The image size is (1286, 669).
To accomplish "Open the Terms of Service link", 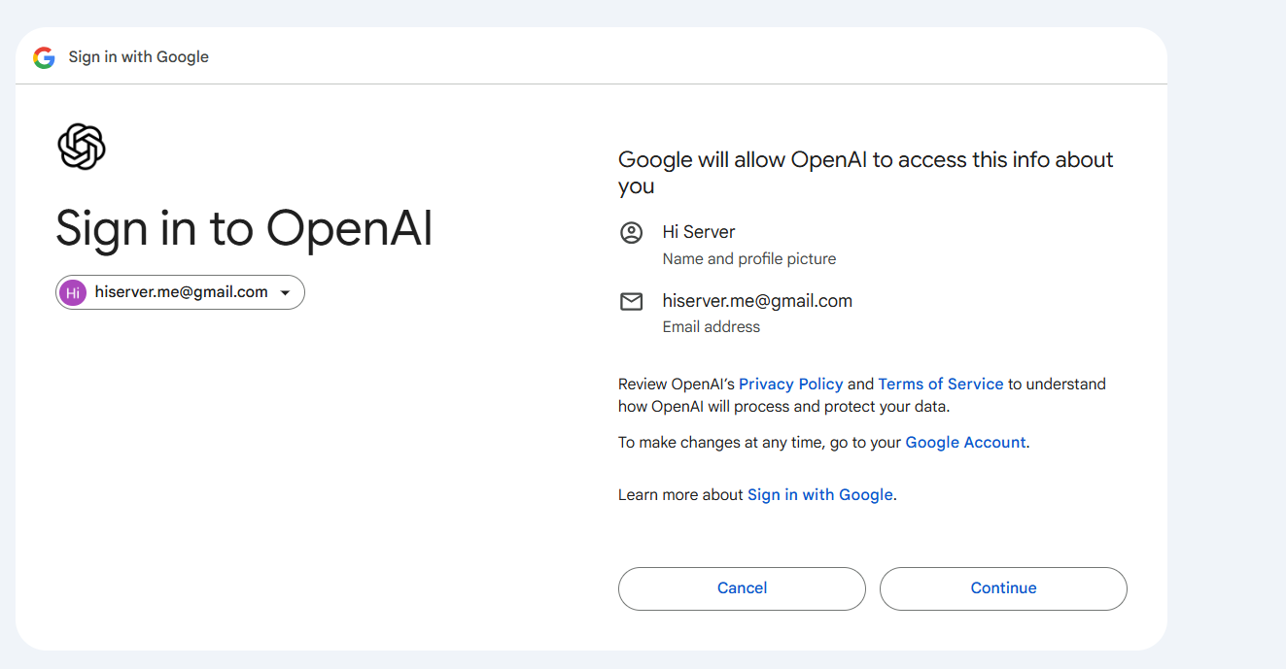I will (x=941, y=384).
